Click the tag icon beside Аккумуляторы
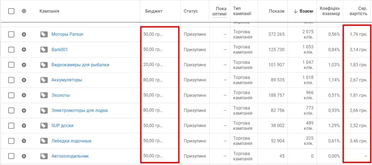 (44, 80)
